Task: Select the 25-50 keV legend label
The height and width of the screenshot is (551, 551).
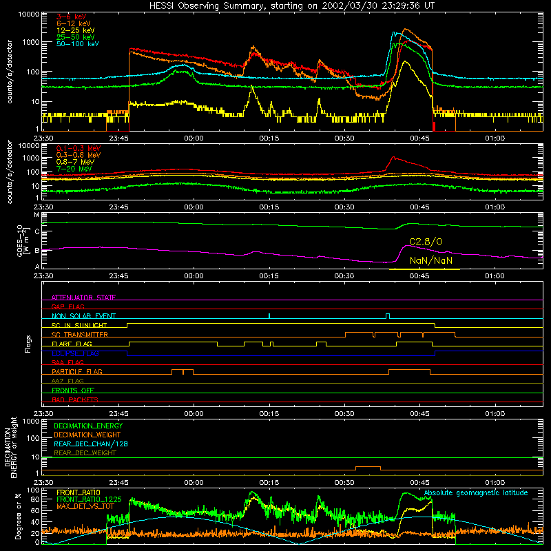Action: pos(76,37)
